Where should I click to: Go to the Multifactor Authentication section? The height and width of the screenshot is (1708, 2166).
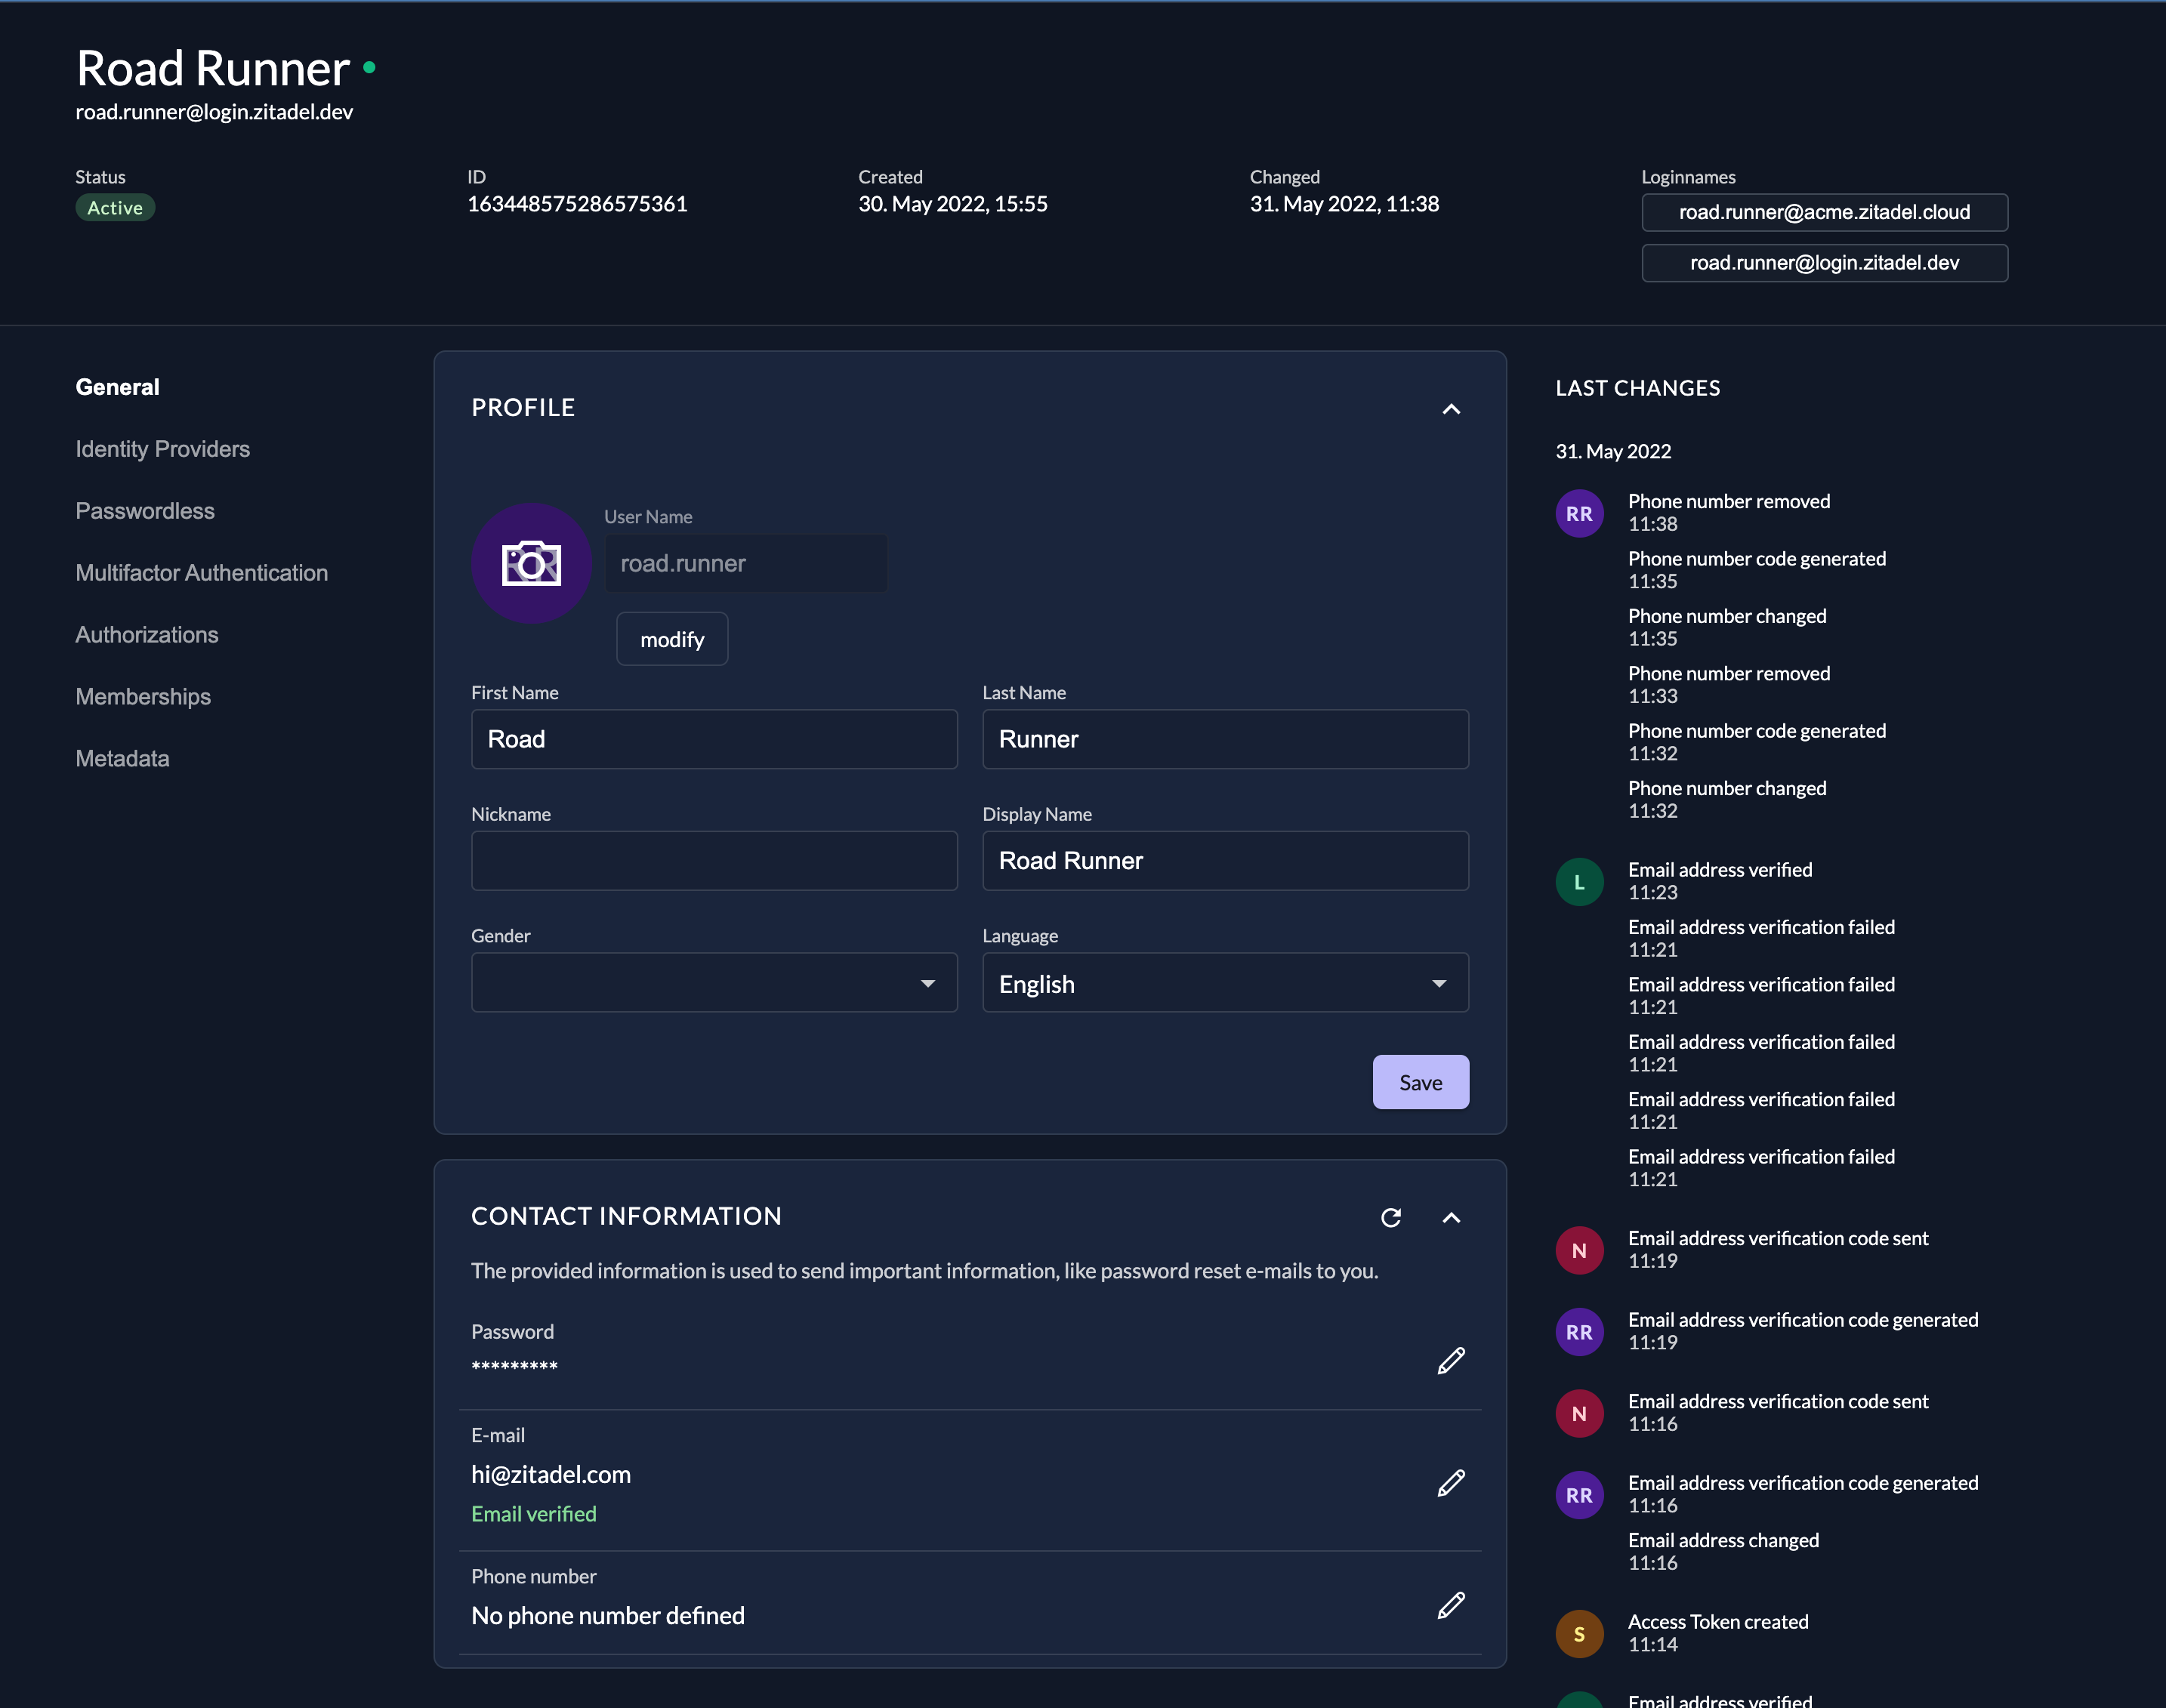(x=202, y=573)
